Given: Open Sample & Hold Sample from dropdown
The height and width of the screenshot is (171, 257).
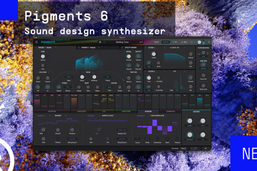Looking at the screenshot, I should pos(122,130).
